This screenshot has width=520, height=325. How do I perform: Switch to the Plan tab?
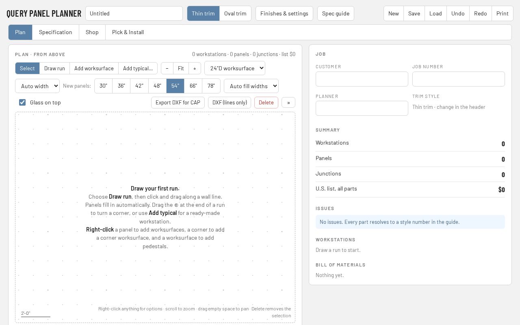click(20, 32)
